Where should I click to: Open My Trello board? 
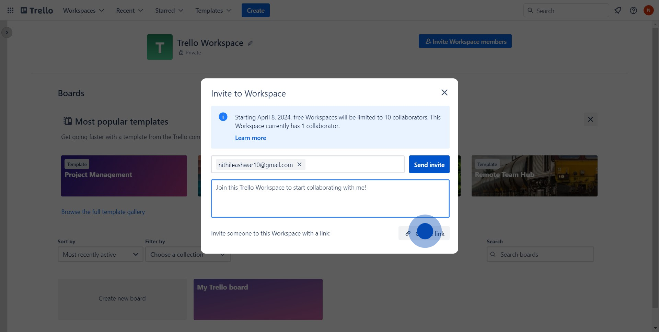(x=258, y=299)
